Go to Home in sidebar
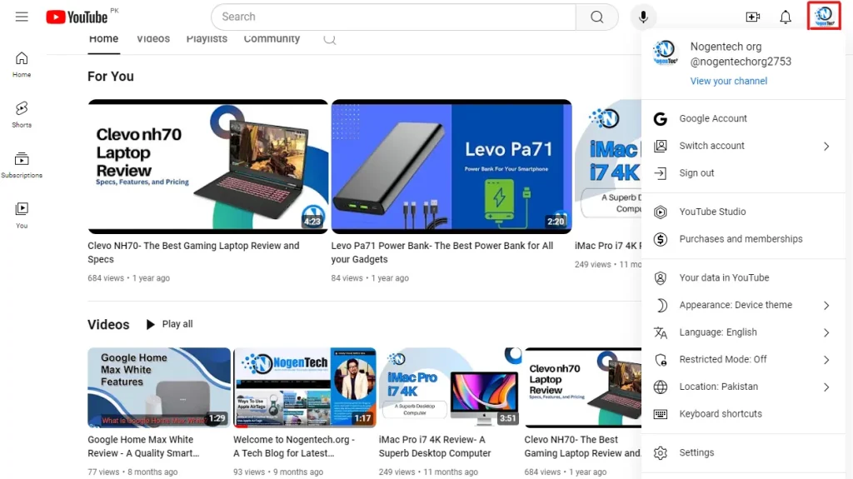853x479 pixels. click(22, 65)
